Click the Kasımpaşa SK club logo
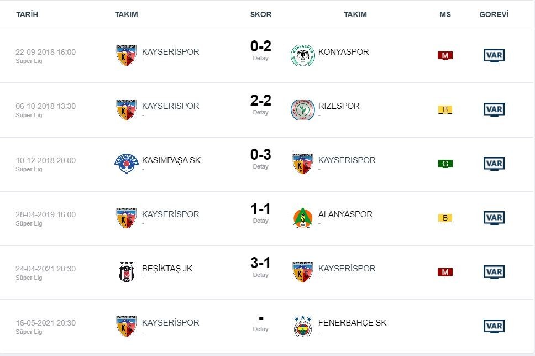535x356 pixels. pos(126,164)
